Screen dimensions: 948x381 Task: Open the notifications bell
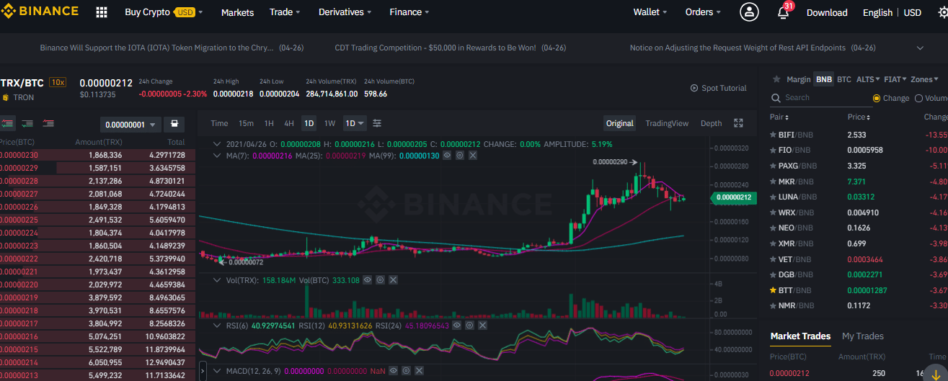[x=783, y=12]
